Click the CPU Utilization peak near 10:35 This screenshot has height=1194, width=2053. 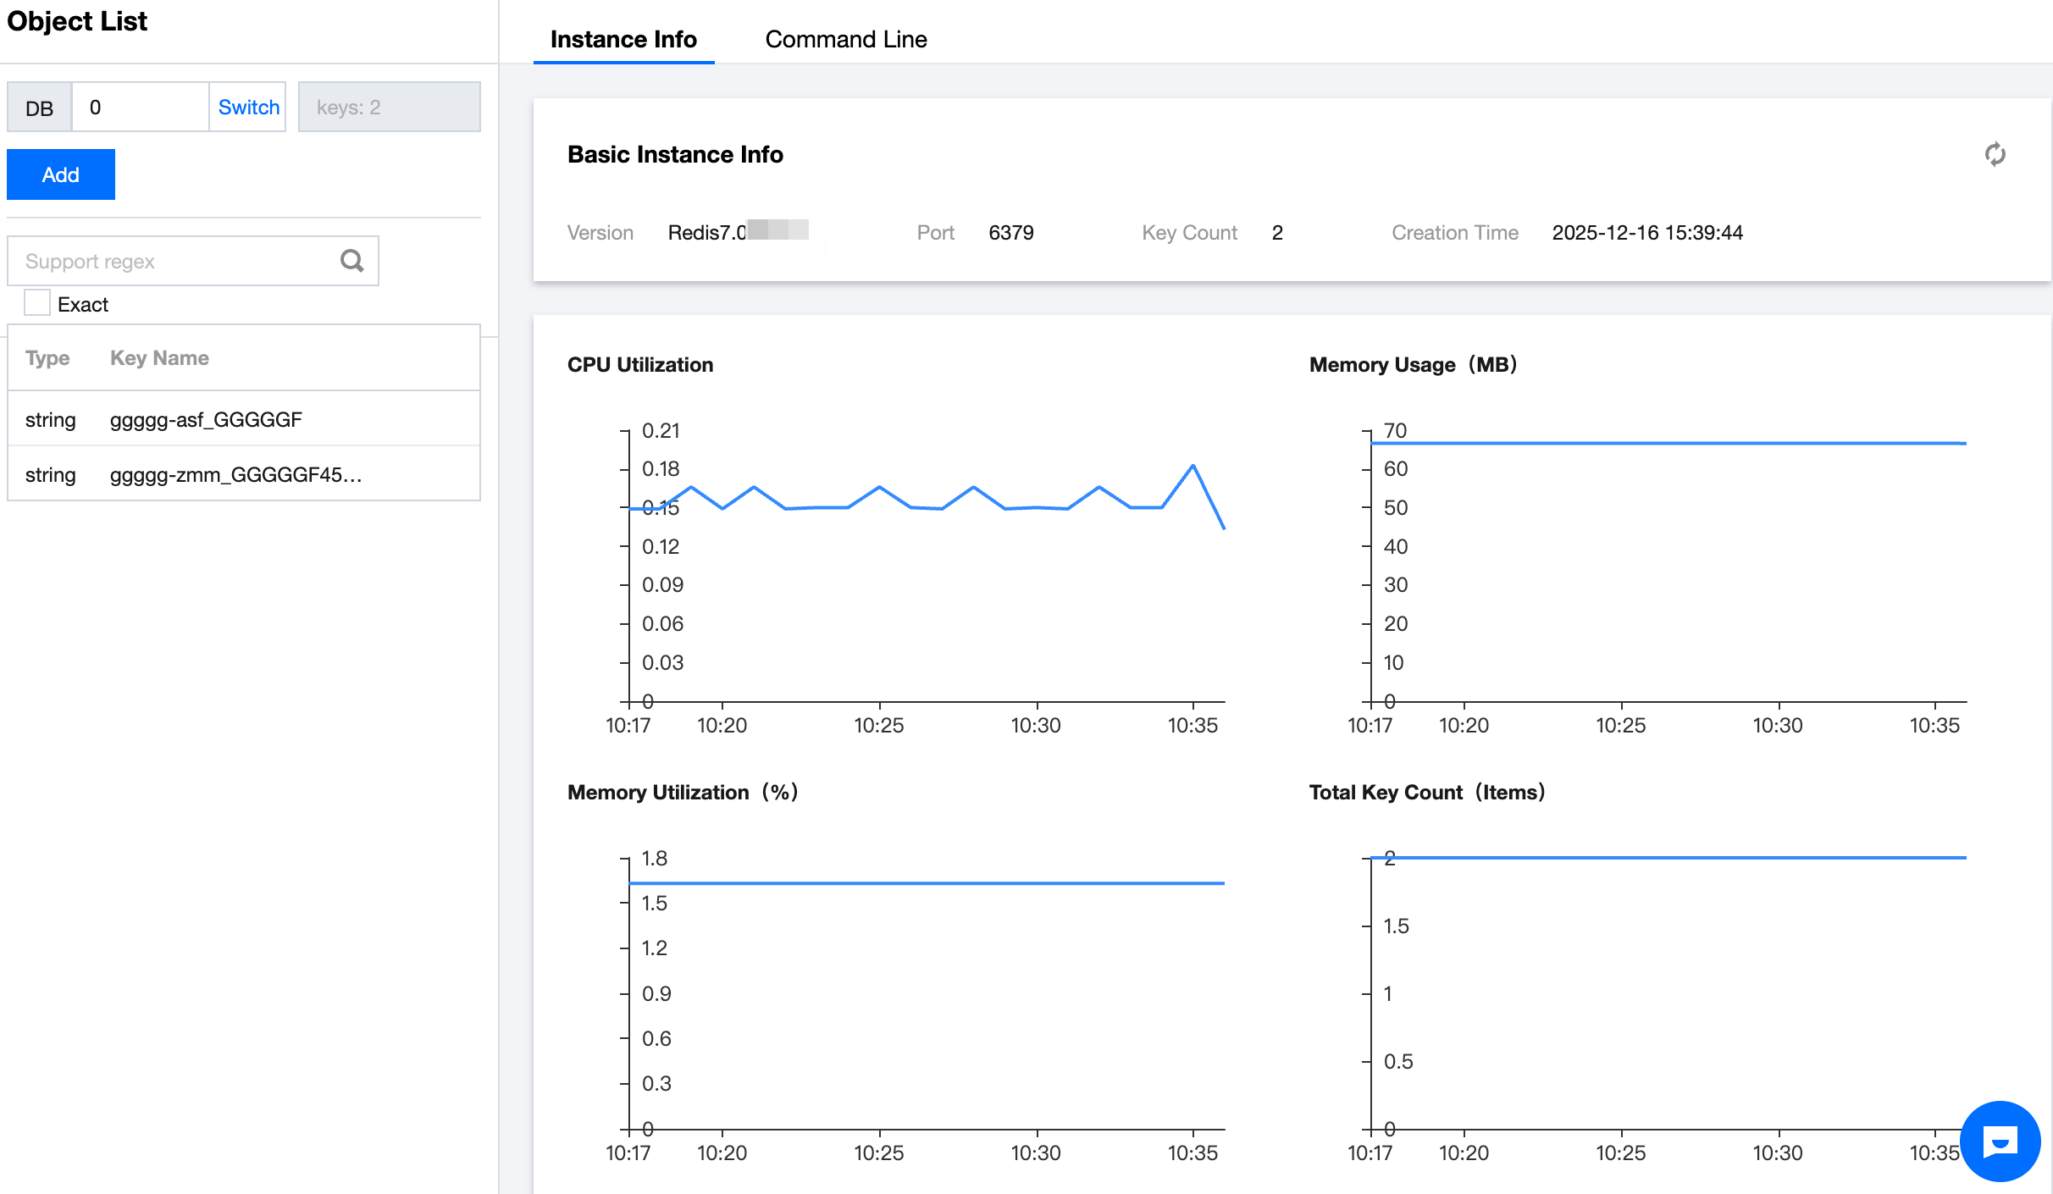tap(1193, 465)
